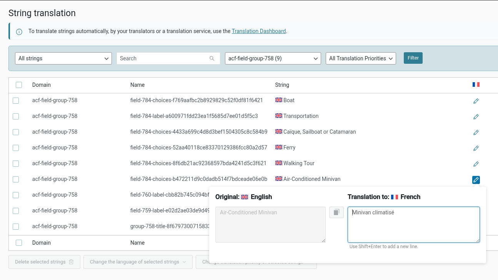Image resolution: width=498 pixels, height=280 pixels.
Task: Open translation editor for Caïque, Sailboat or Catamaran
Action: point(476,133)
